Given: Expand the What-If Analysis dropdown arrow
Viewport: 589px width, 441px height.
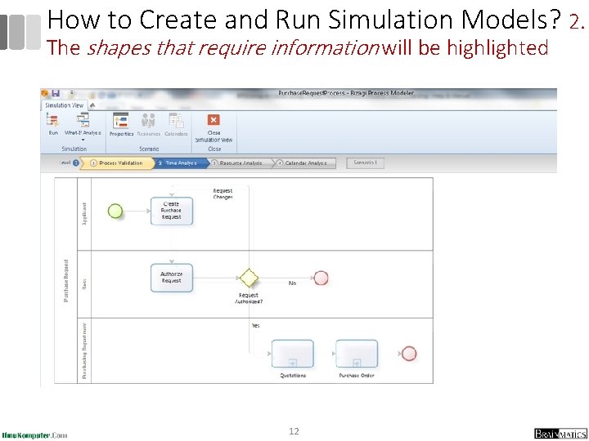Looking at the screenshot, I should pyautogui.click(x=83, y=140).
